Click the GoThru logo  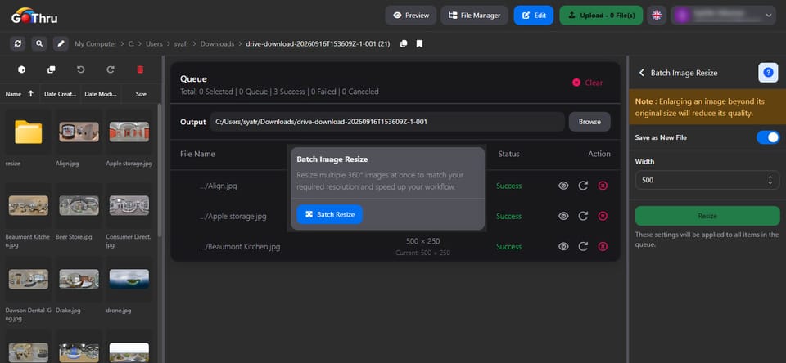[34, 16]
